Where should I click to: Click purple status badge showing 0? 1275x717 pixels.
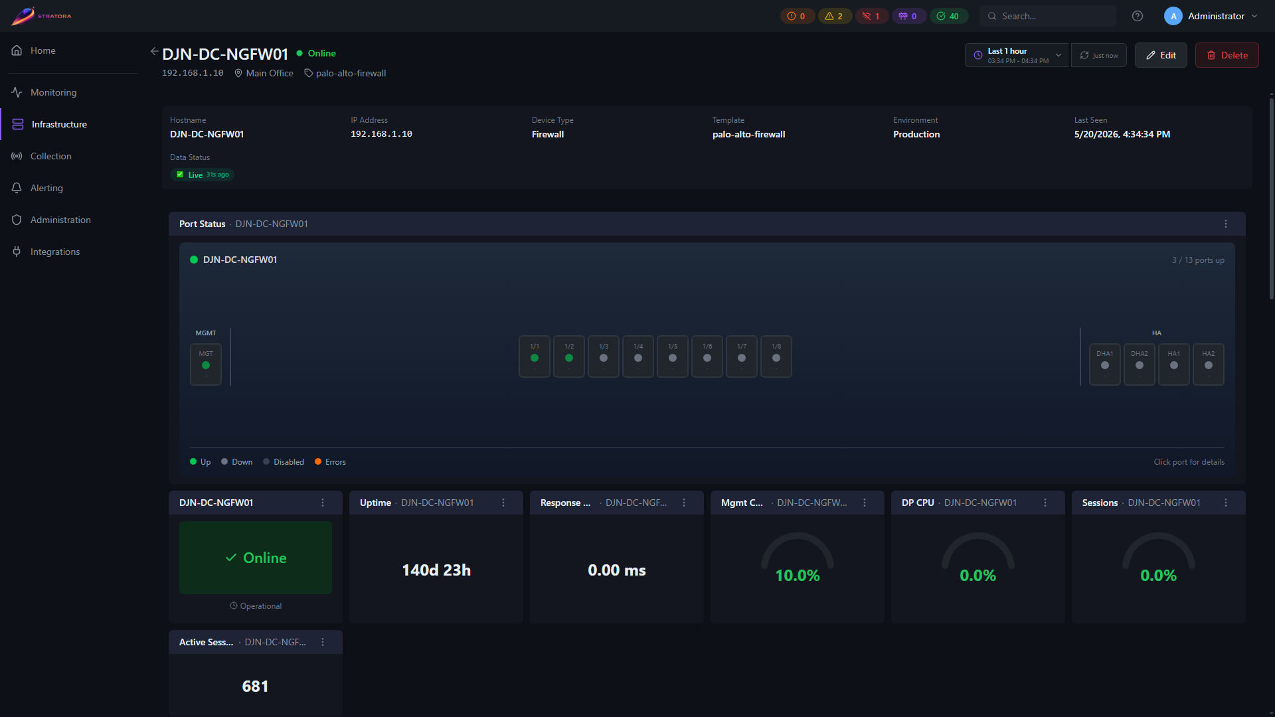pyautogui.click(x=908, y=16)
